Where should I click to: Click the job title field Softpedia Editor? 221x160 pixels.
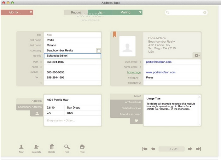[x=73, y=56]
